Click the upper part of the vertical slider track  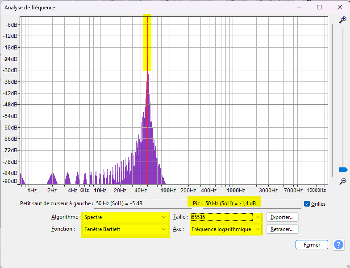tap(343, 67)
